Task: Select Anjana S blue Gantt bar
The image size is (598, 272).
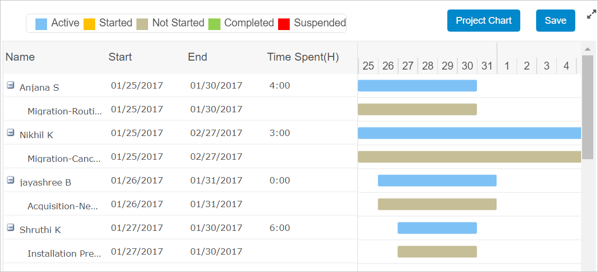Action: [417, 85]
